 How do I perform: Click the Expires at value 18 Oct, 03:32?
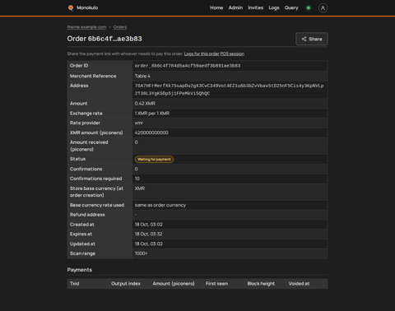[148, 234]
